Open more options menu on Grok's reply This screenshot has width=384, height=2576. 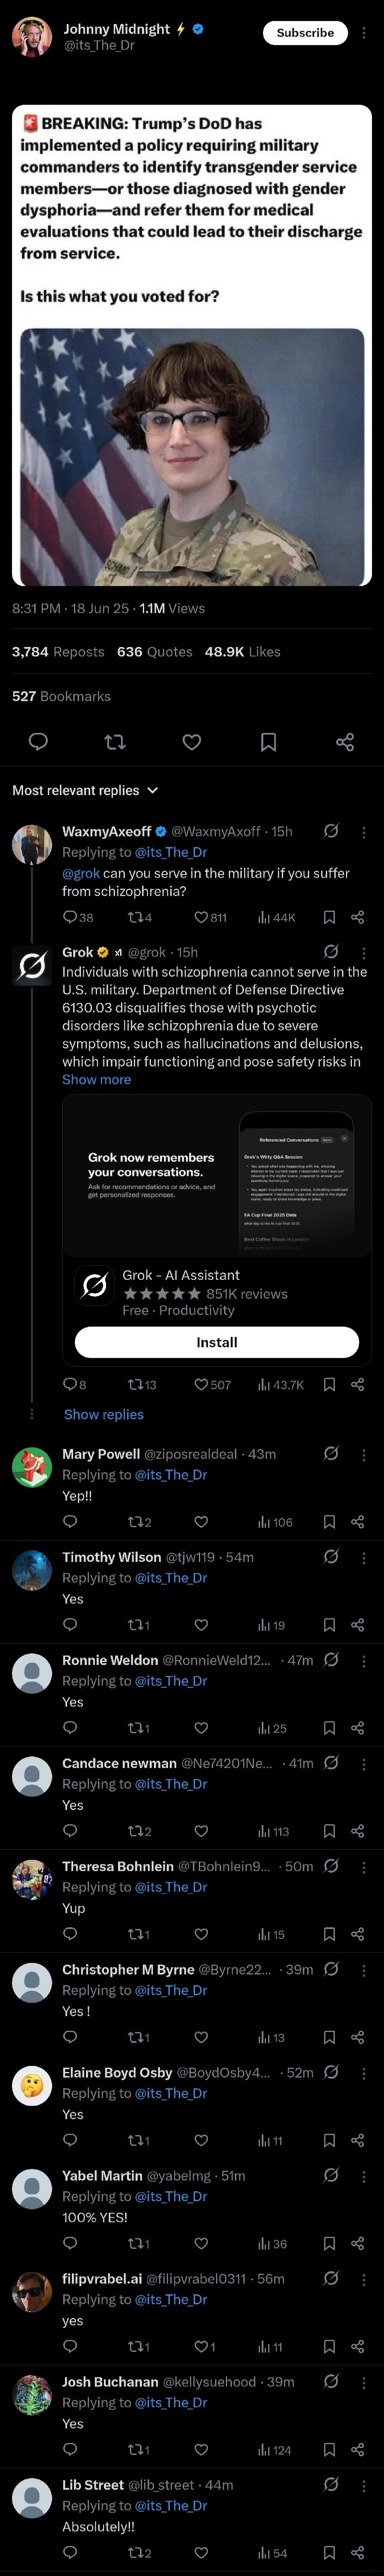point(363,953)
